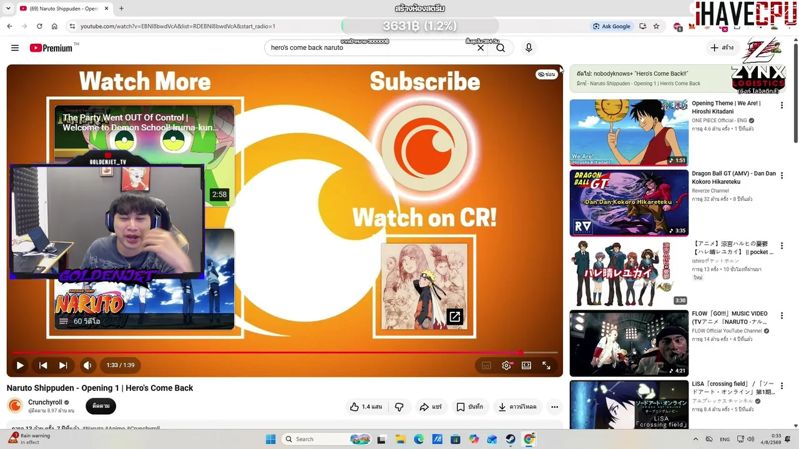This screenshot has height=449, width=799.
Task: Open more actions below the video
Action: (554, 407)
